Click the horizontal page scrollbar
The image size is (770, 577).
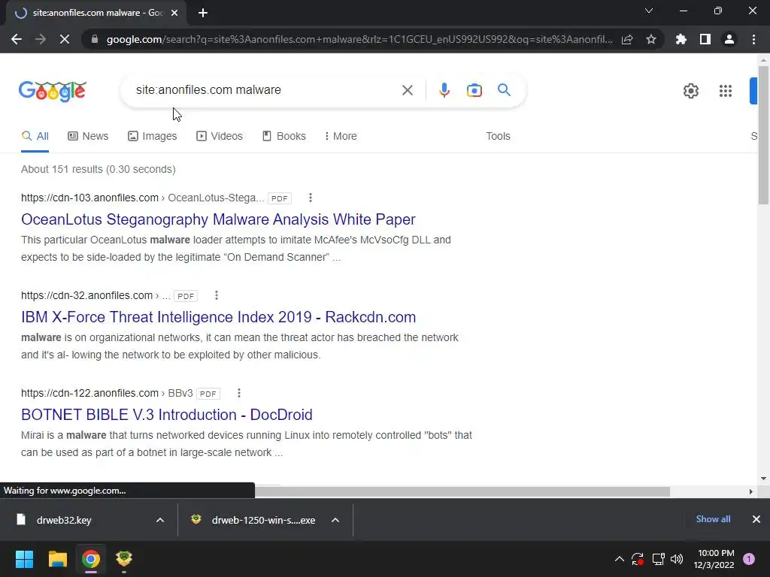tap(462, 491)
